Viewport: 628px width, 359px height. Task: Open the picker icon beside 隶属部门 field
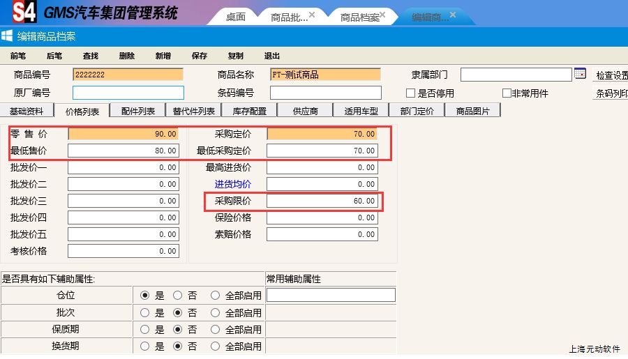(580, 74)
